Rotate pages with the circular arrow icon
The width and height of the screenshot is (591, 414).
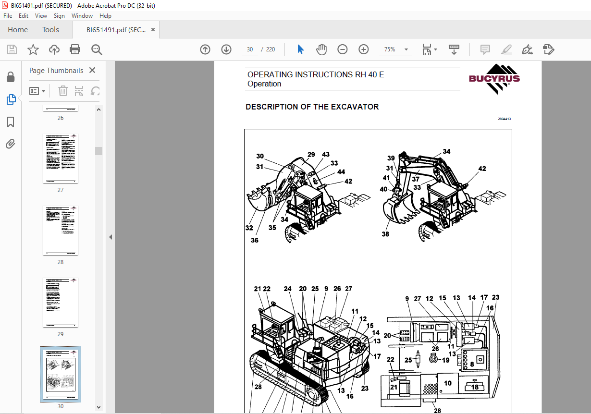tap(96, 91)
